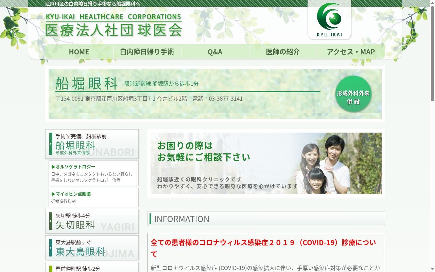Click the 船堀眼科 clinic name heading

[x=87, y=83]
